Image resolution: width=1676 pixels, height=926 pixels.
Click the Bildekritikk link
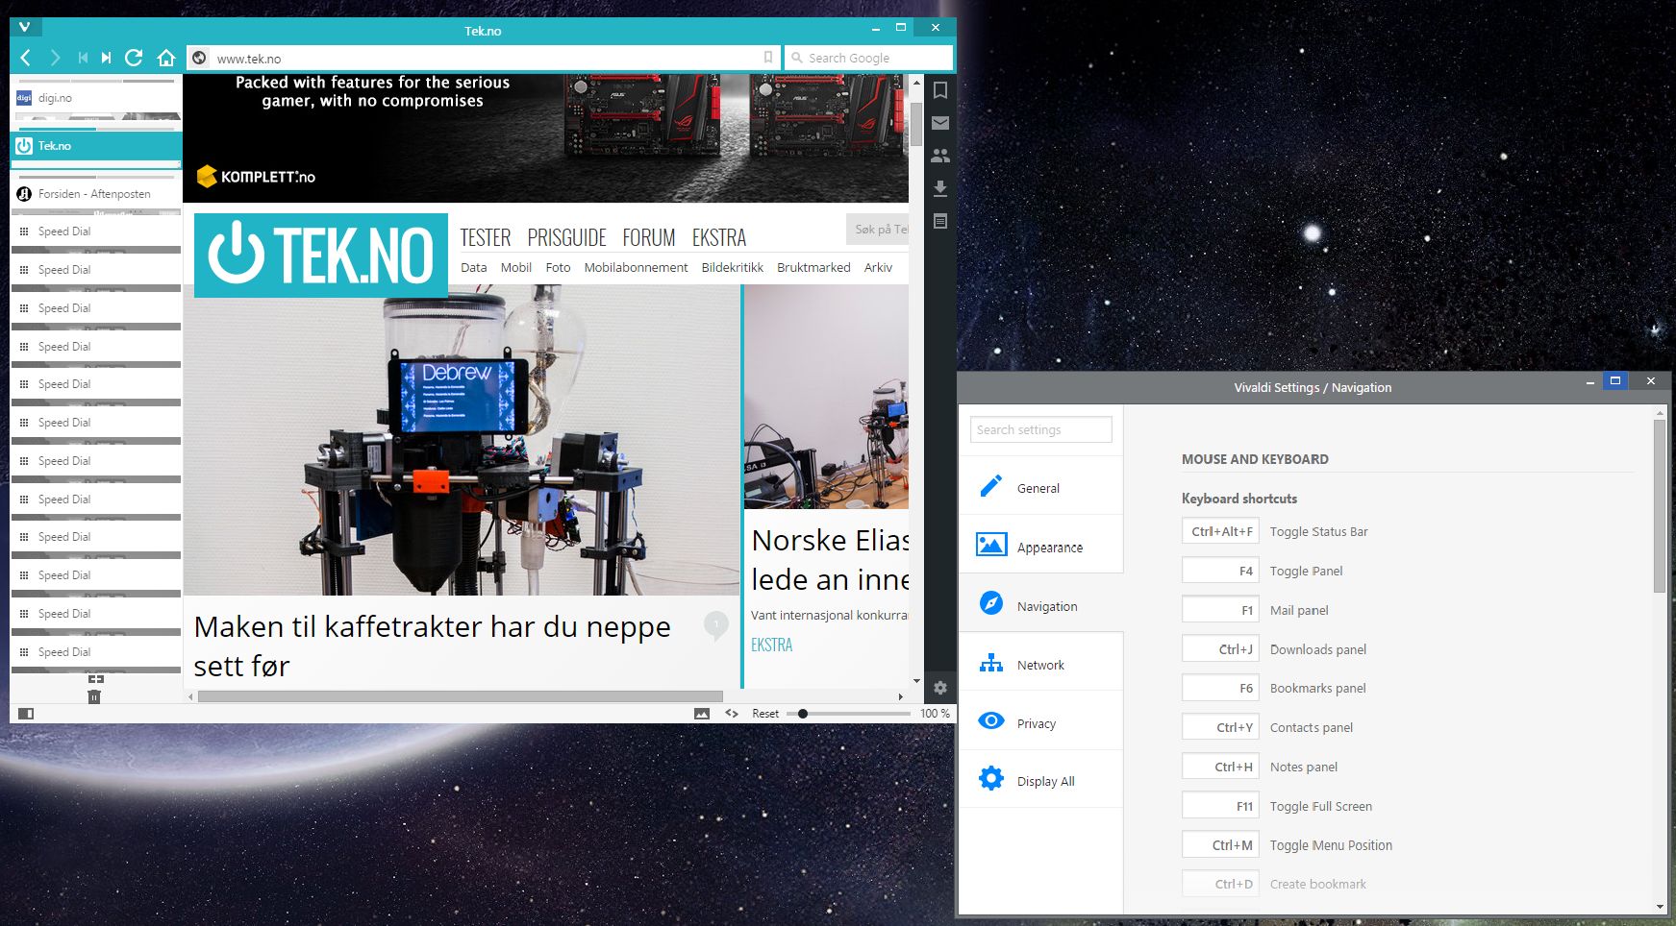(x=733, y=267)
